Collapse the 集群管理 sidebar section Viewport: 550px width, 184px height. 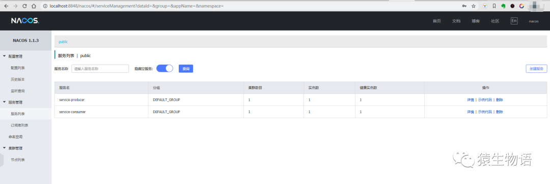click(4, 148)
